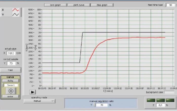Screen dimensions: 177x111
Task: Click the Y legend label
Action: [3, 15]
